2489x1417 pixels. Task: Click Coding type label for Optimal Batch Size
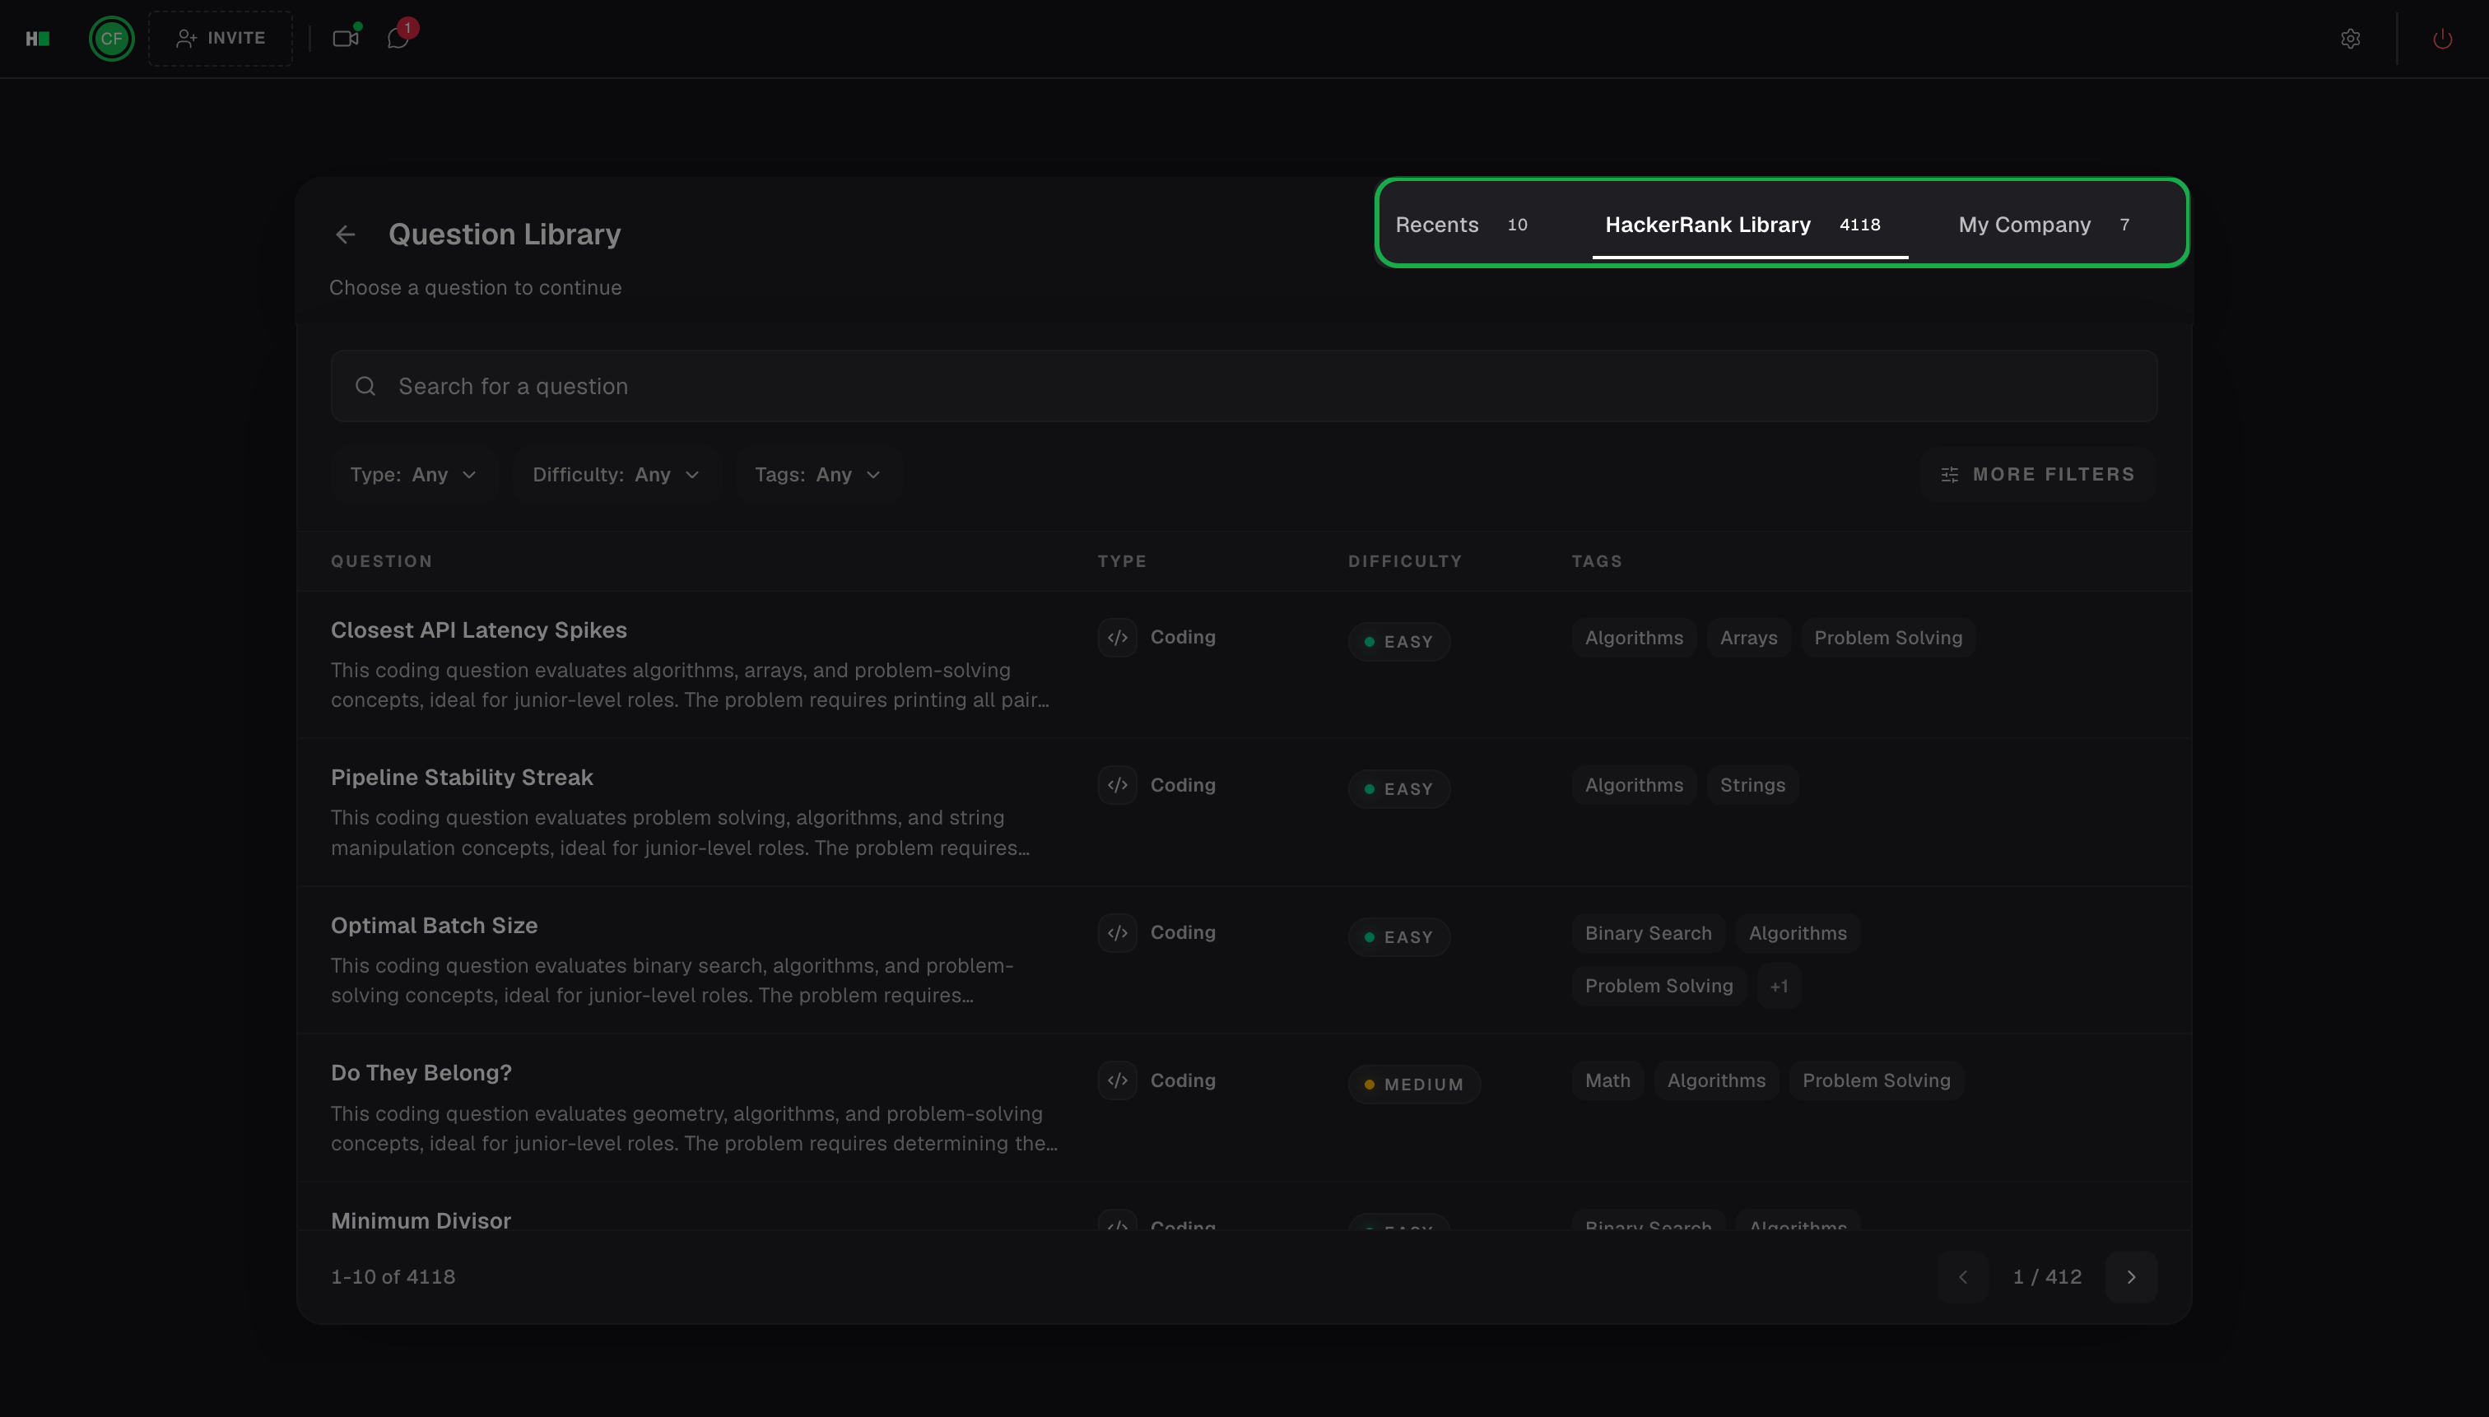click(x=1183, y=933)
